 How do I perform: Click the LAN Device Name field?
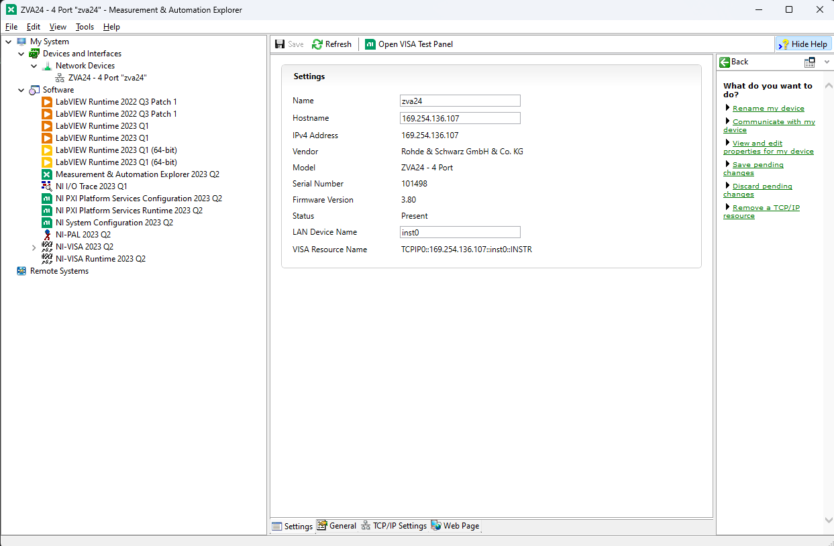coord(460,232)
